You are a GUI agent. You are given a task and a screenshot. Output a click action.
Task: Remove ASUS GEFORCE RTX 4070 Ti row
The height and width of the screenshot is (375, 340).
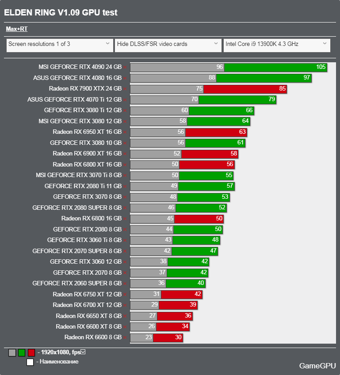point(125,100)
